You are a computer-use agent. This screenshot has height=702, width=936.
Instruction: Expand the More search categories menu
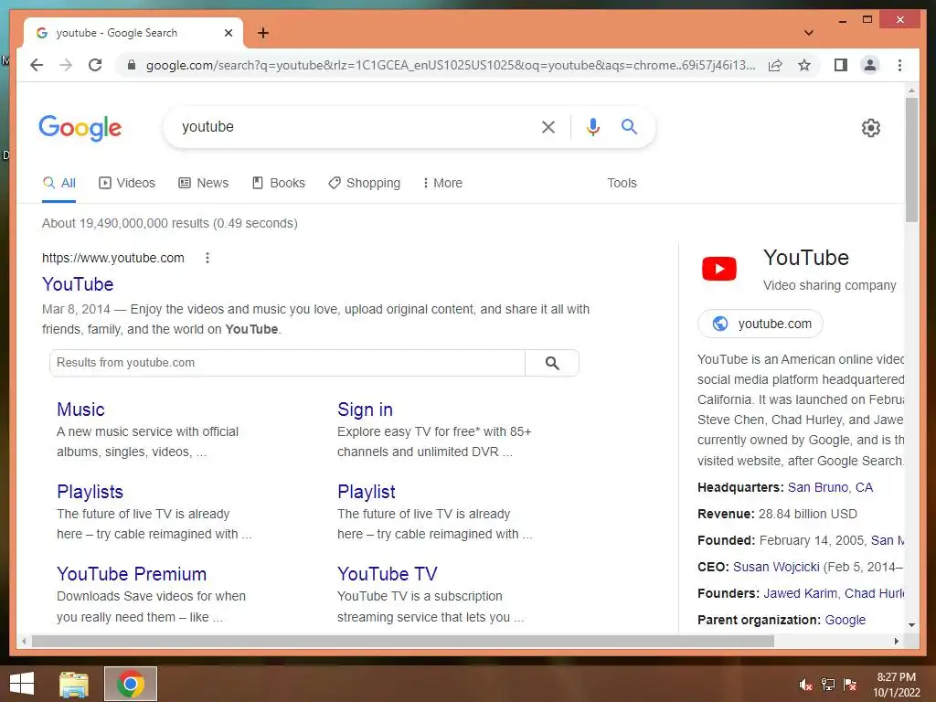[x=442, y=183]
